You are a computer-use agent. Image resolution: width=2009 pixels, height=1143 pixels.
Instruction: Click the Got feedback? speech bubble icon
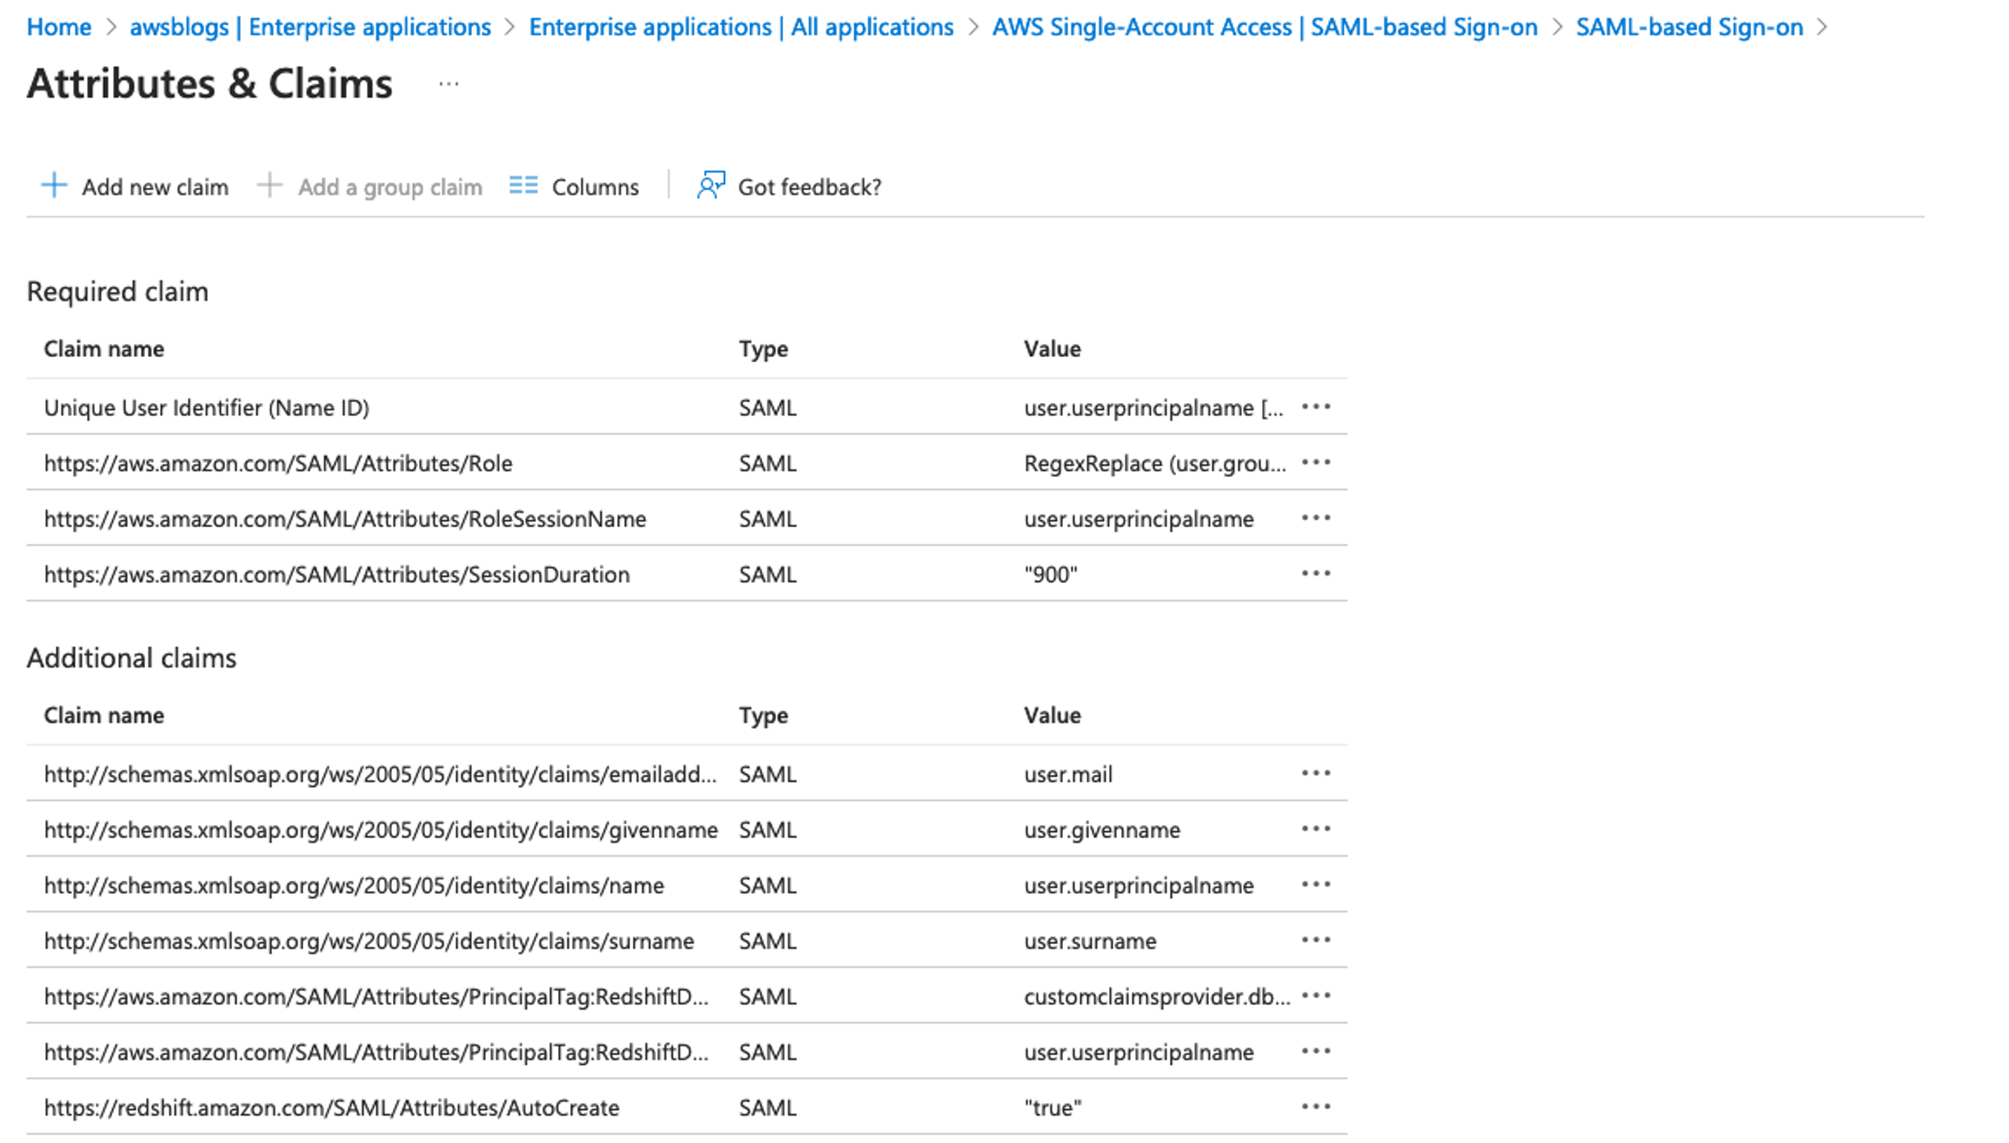[x=711, y=186]
